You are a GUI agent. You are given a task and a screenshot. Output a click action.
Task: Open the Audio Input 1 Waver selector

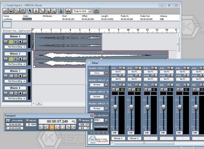click(97, 73)
